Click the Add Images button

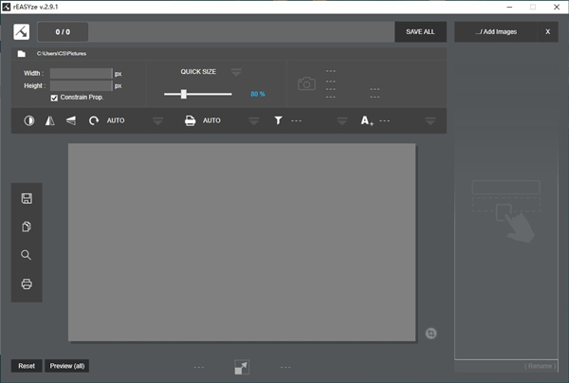(497, 31)
